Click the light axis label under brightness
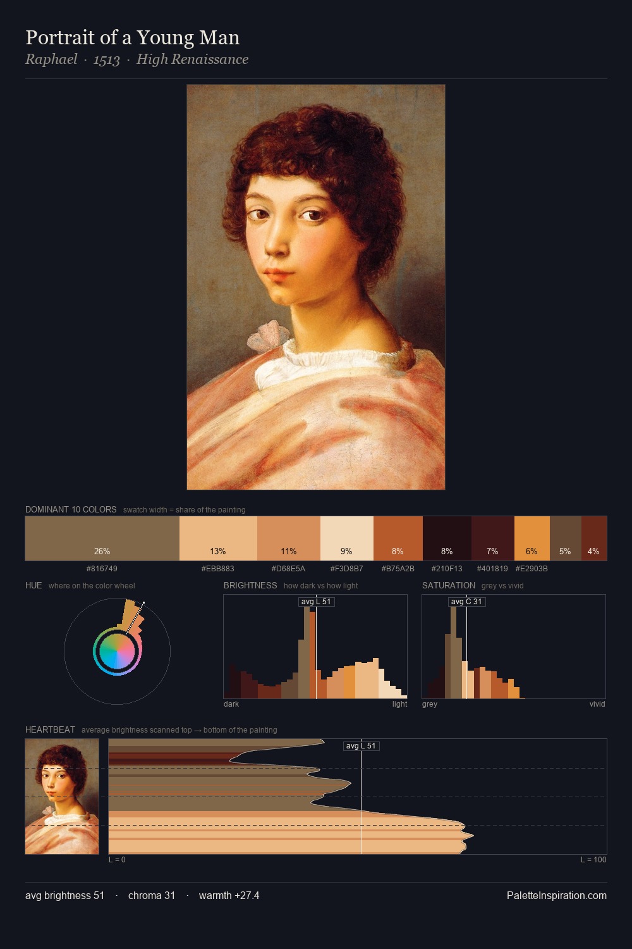The width and height of the screenshot is (632, 949). 399,704
